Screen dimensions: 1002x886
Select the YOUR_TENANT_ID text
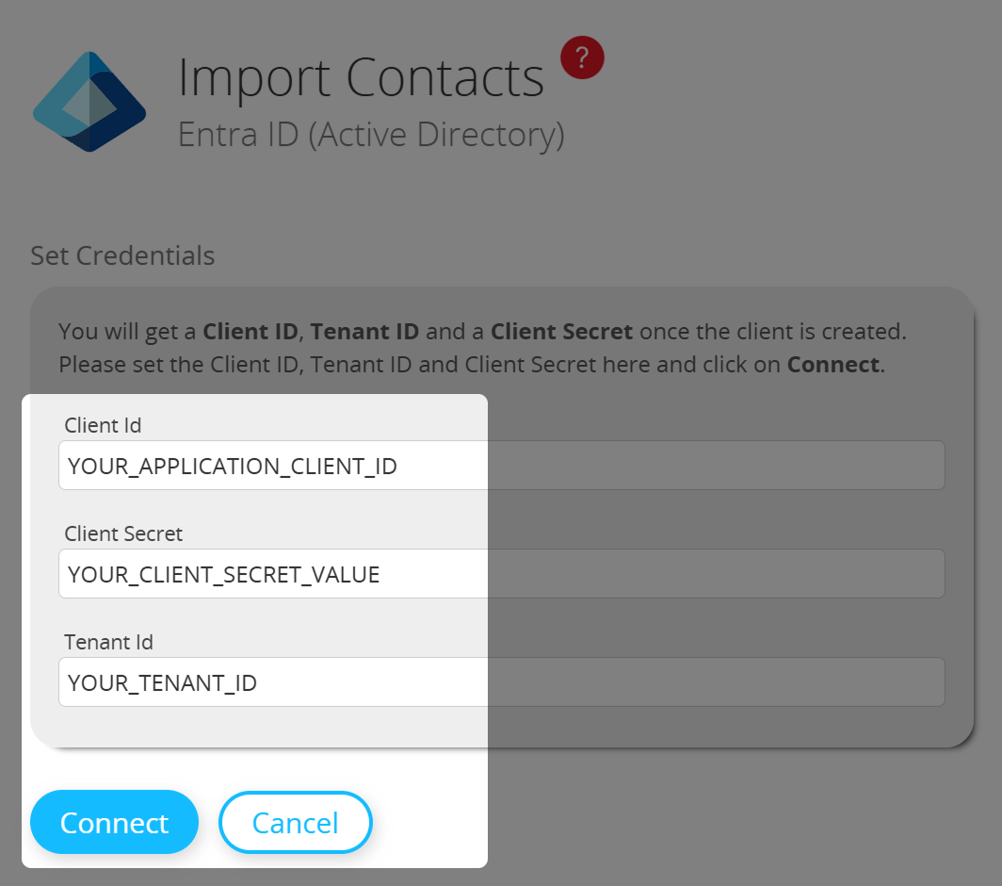click(162, 681)
